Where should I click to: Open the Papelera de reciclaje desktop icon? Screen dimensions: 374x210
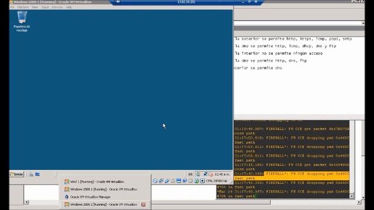(x=22, y=22)
